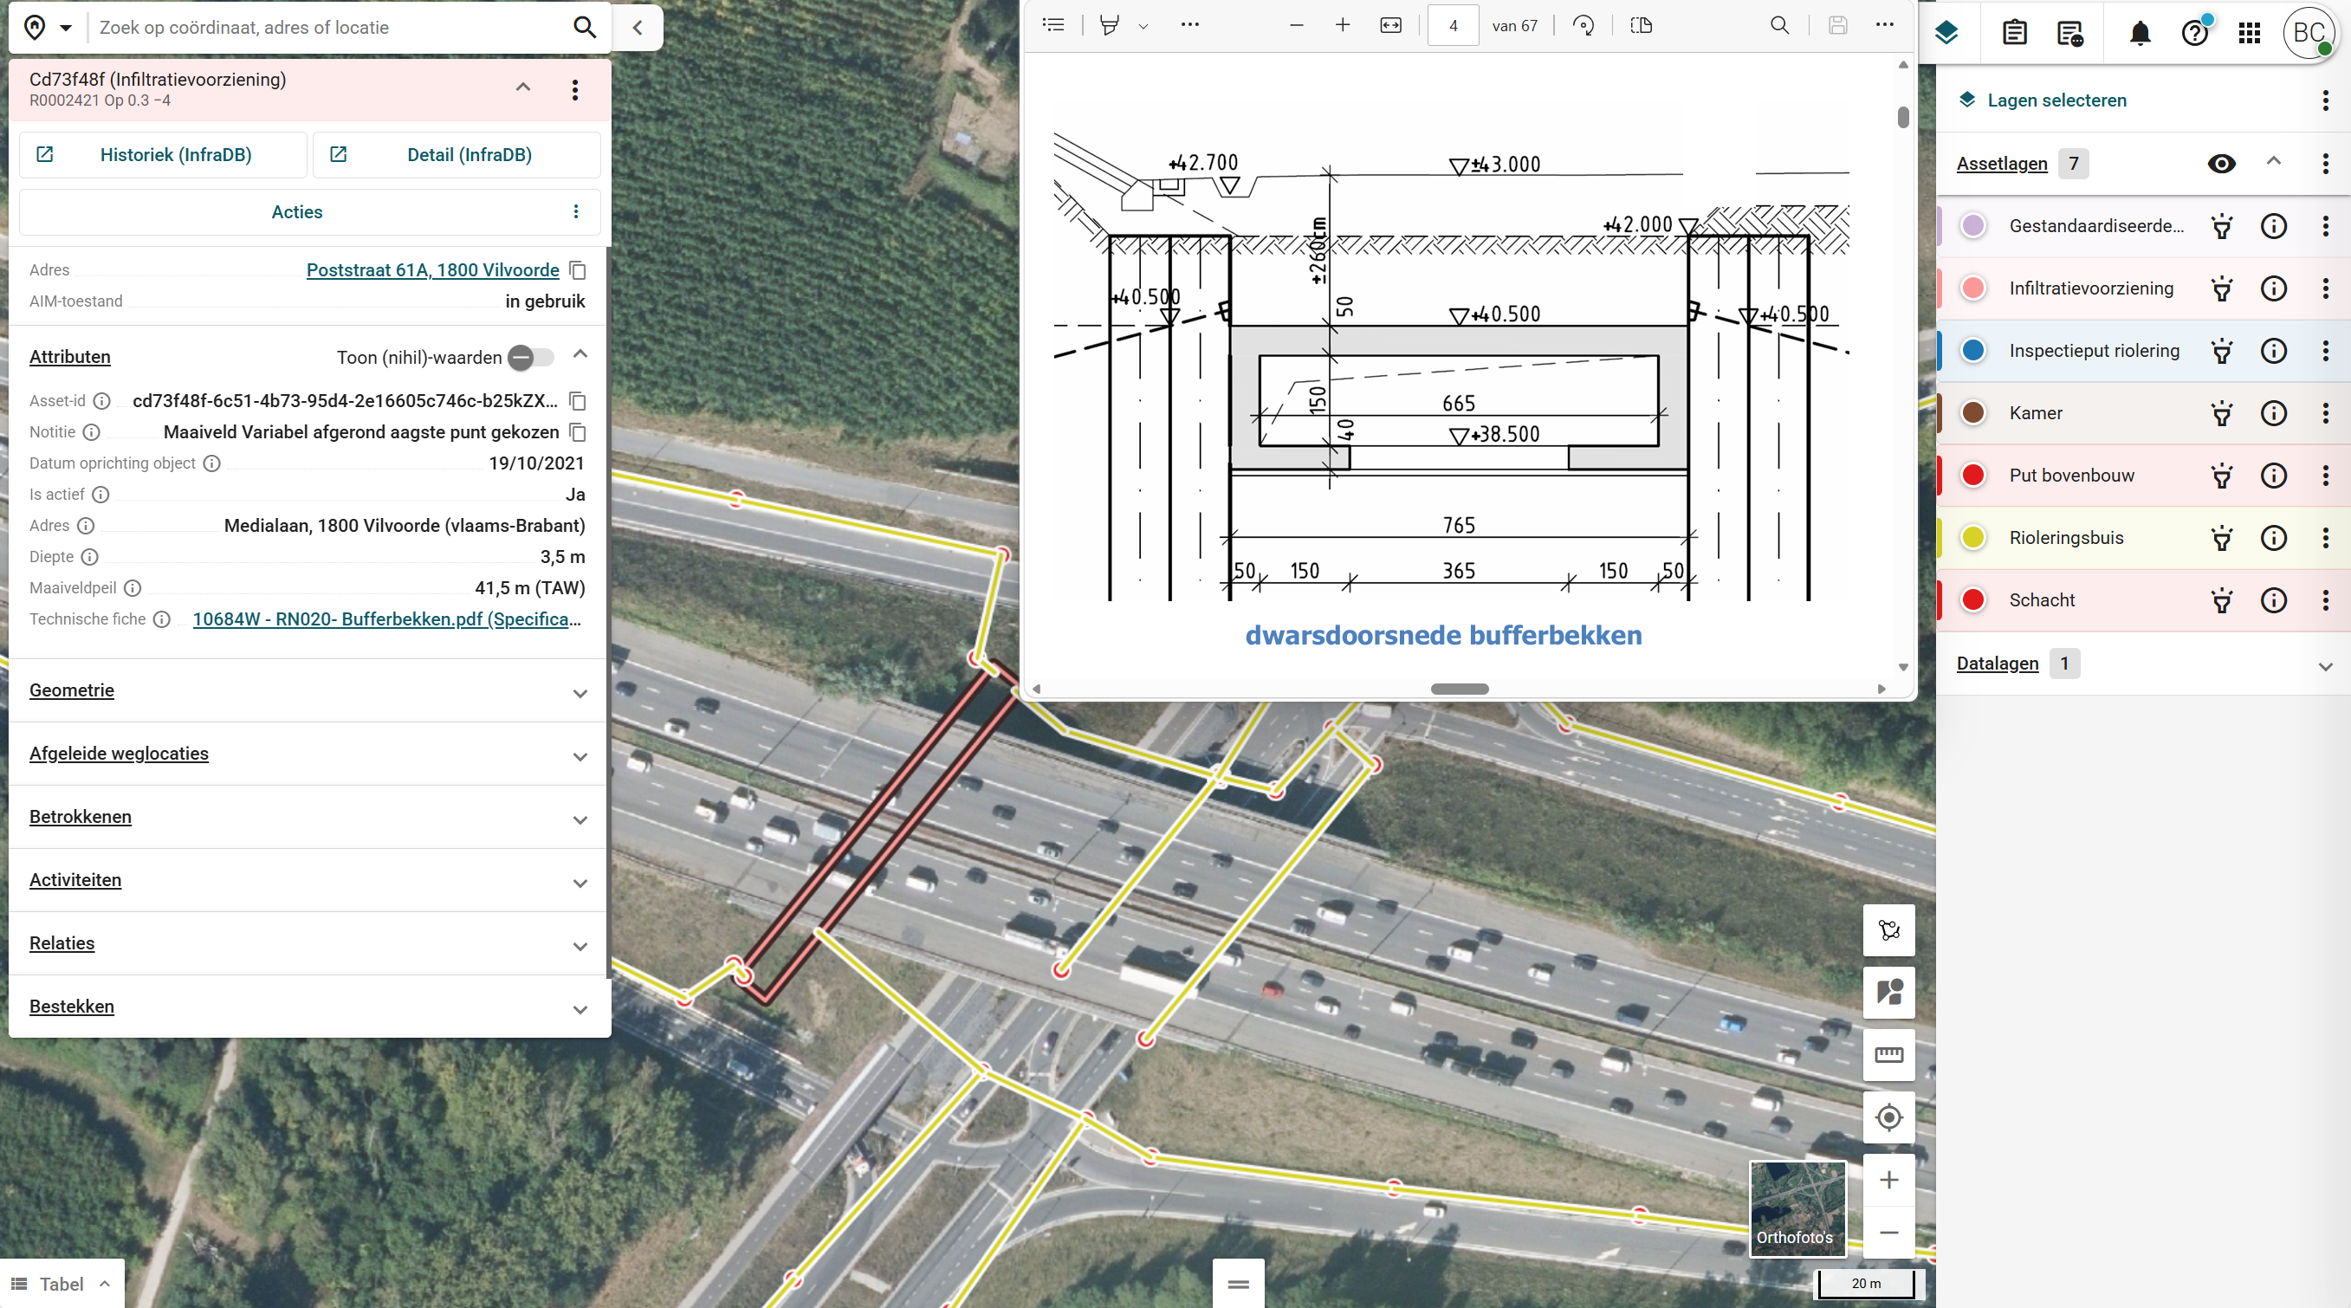Rotate the PDF page

[x=1584, y=26]
